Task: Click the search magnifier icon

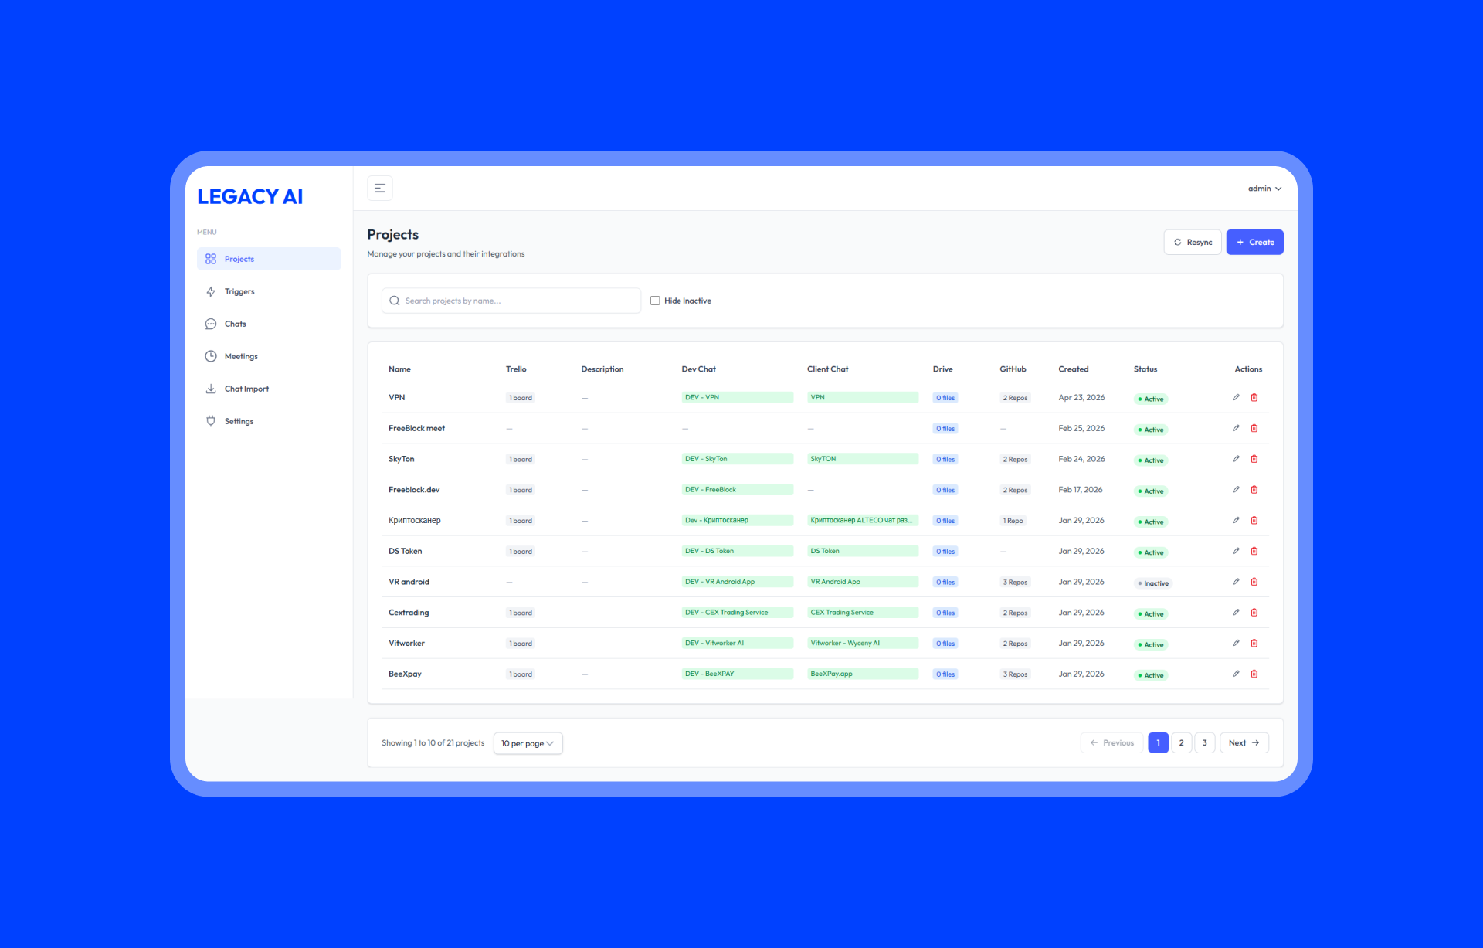Action: tap(395, 301)
